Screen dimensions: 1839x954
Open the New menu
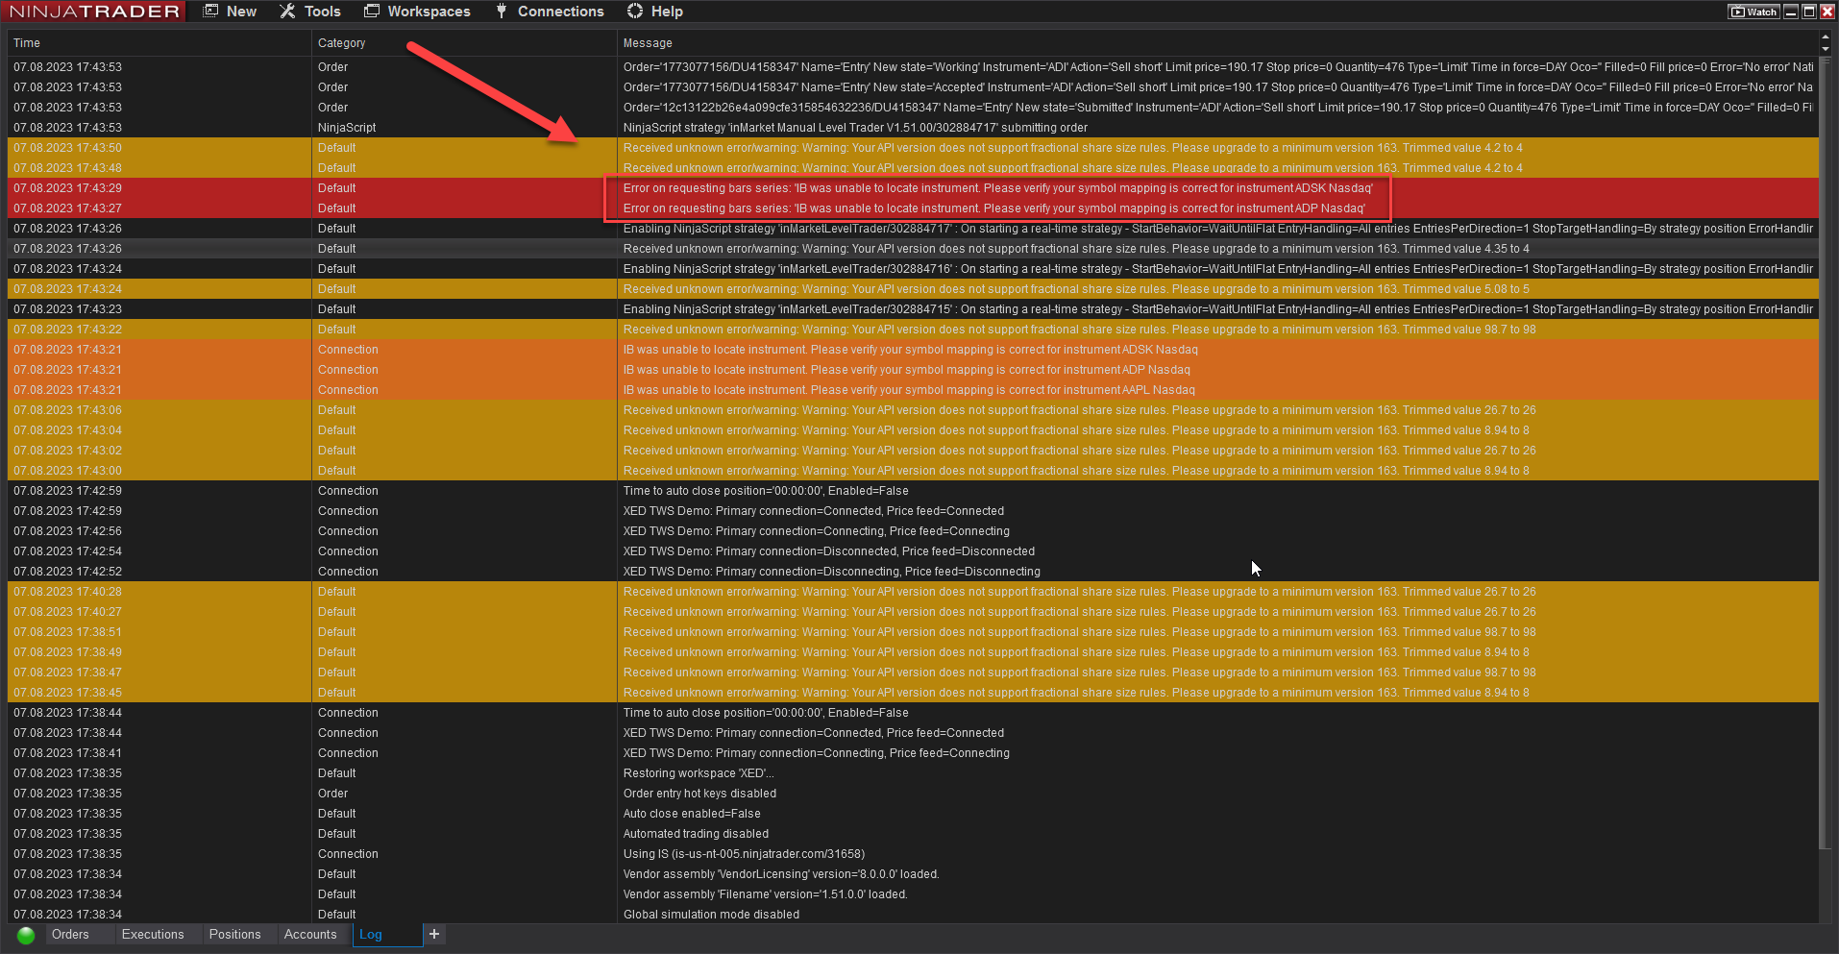(230, 12)
